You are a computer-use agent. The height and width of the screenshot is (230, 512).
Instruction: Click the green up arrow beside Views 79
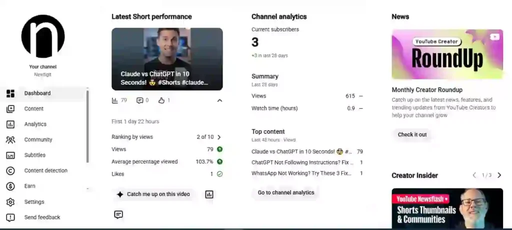tap(220, 149)
